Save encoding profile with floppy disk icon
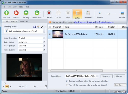128x94 pixels. 34,27
